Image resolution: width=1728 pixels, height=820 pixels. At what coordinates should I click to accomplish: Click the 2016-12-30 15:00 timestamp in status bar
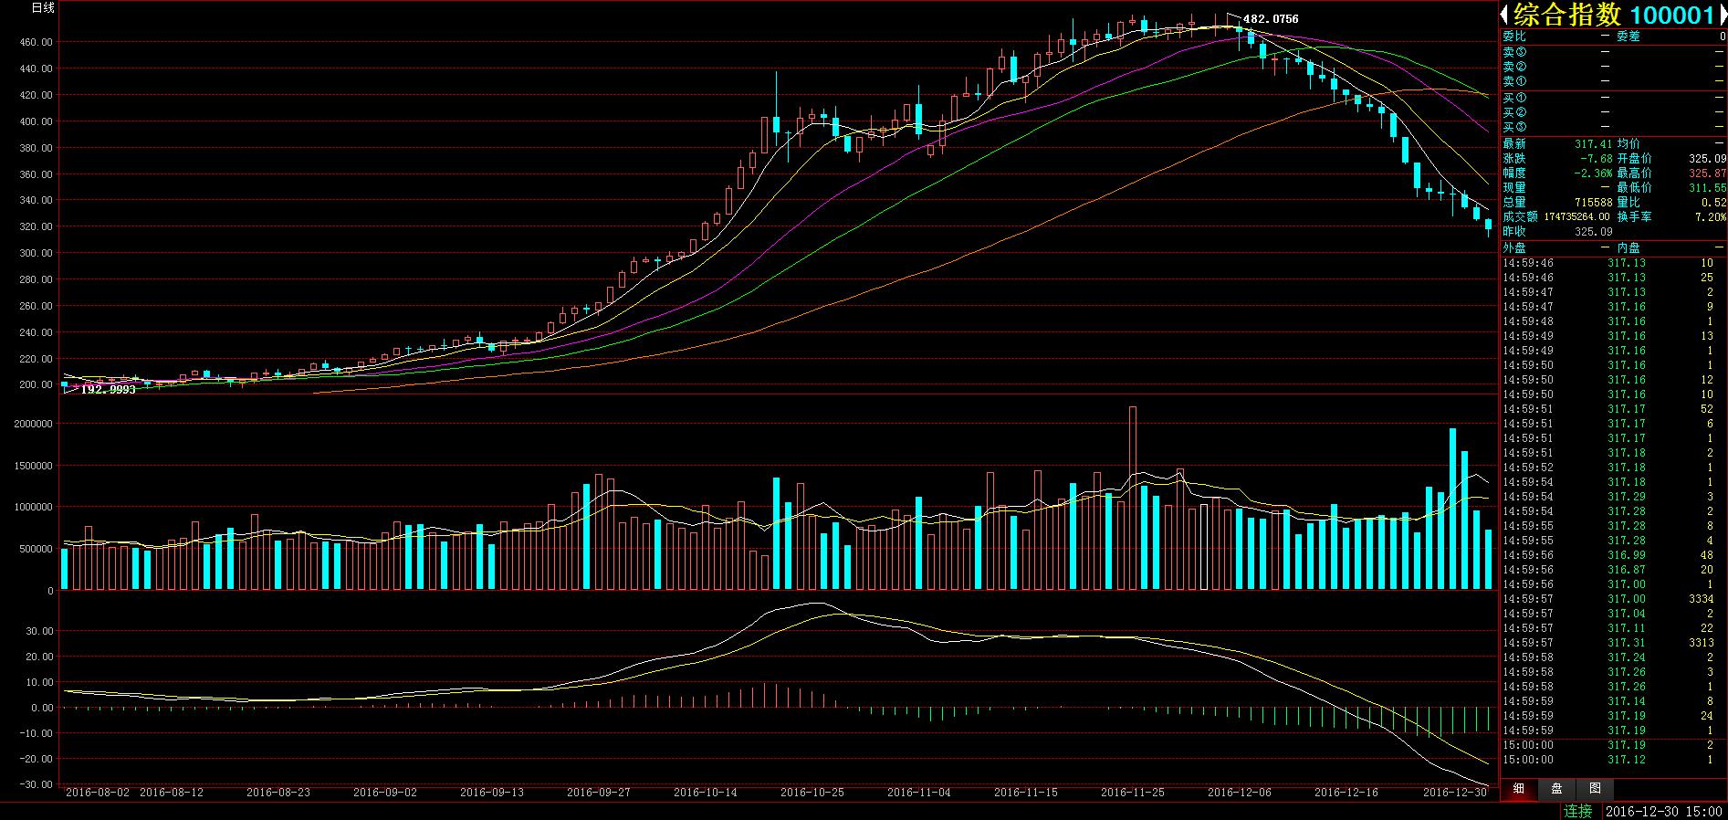(x=1663, y=811)
